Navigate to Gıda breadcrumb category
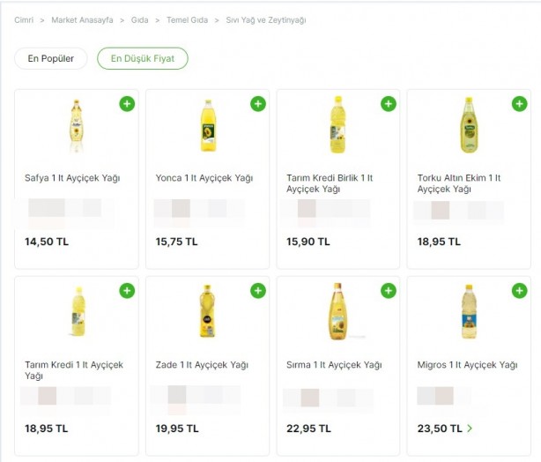 [140, 20]
